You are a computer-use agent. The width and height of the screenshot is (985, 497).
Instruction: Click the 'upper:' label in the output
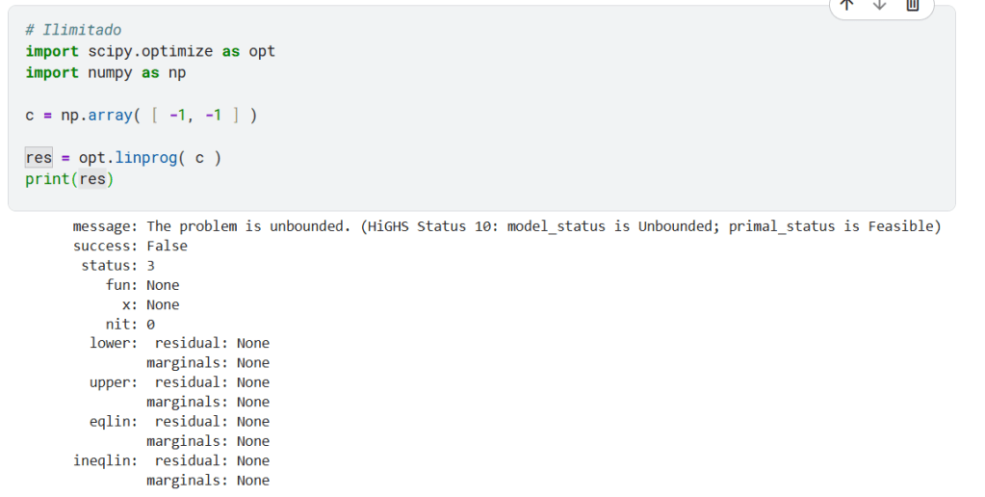pyautogui.click(x=114, y=382)
